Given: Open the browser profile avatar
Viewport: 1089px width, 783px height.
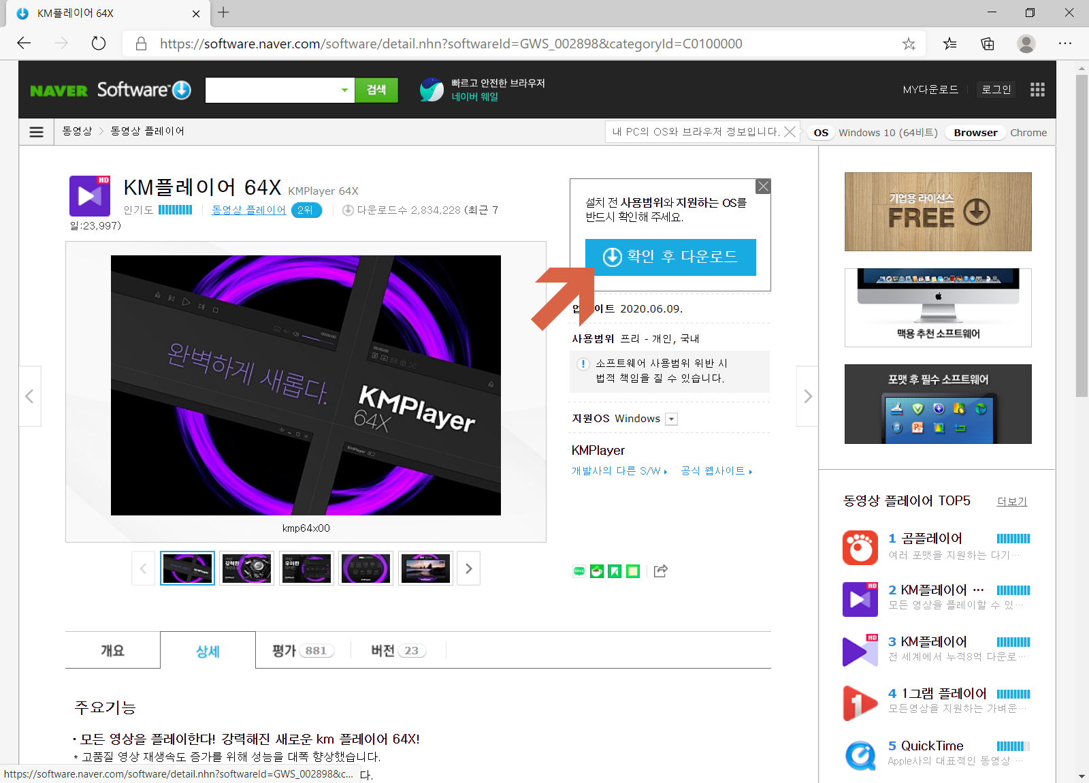Looking at the screenshot, I should point(1026,44).
